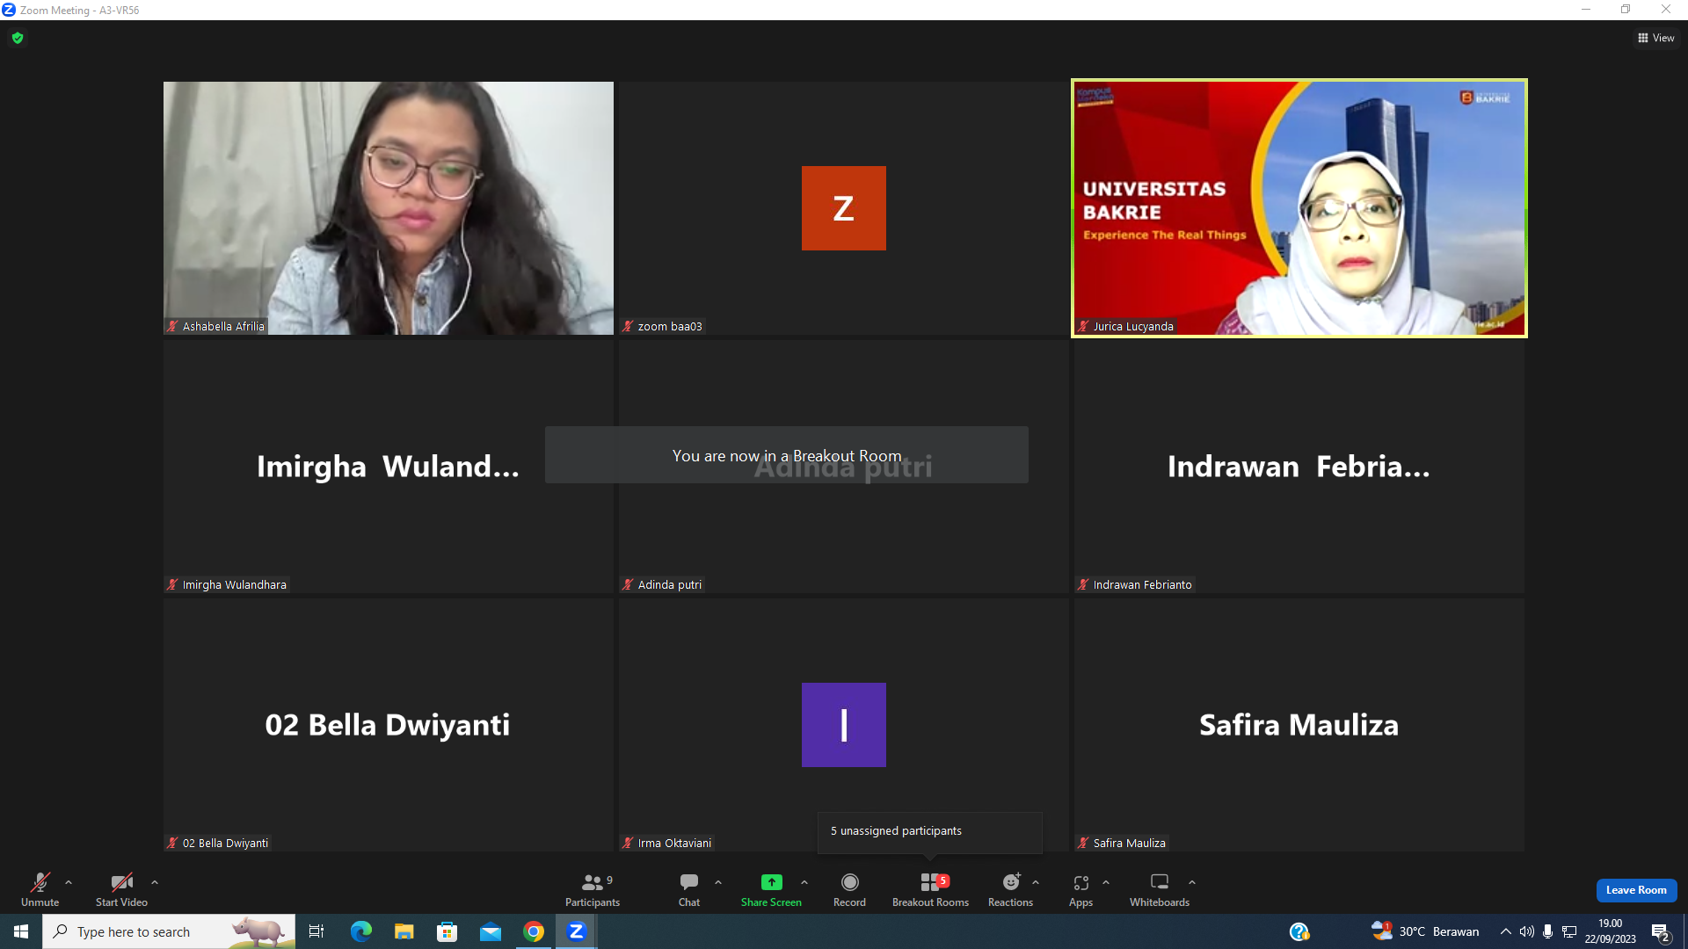This screenshot has width=1688, height=949.
Task: Open the Chat panel
Action: tap(689, 888)
